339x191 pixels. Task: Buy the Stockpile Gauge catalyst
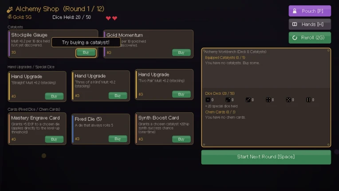click(x=86, y=52)
